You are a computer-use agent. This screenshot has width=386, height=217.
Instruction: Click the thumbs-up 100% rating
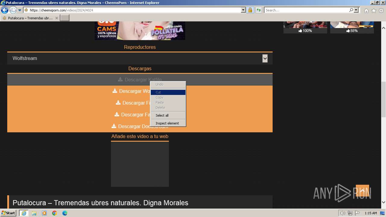[x=305, y=31]
